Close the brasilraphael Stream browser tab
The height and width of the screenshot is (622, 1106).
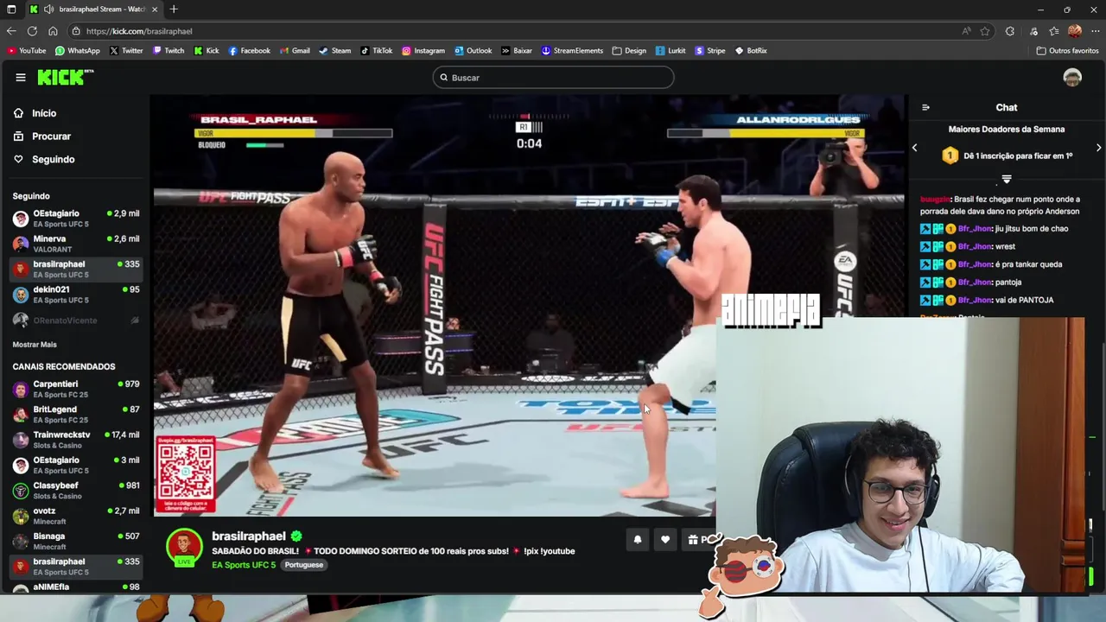[x=156, y=10]
